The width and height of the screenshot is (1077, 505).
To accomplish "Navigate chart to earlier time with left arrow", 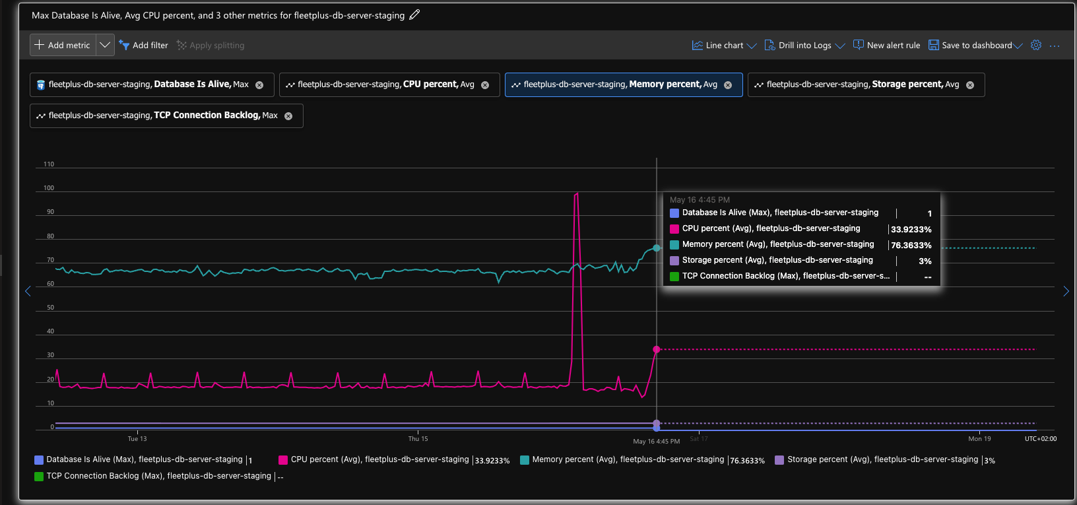I will coord(28,291).
